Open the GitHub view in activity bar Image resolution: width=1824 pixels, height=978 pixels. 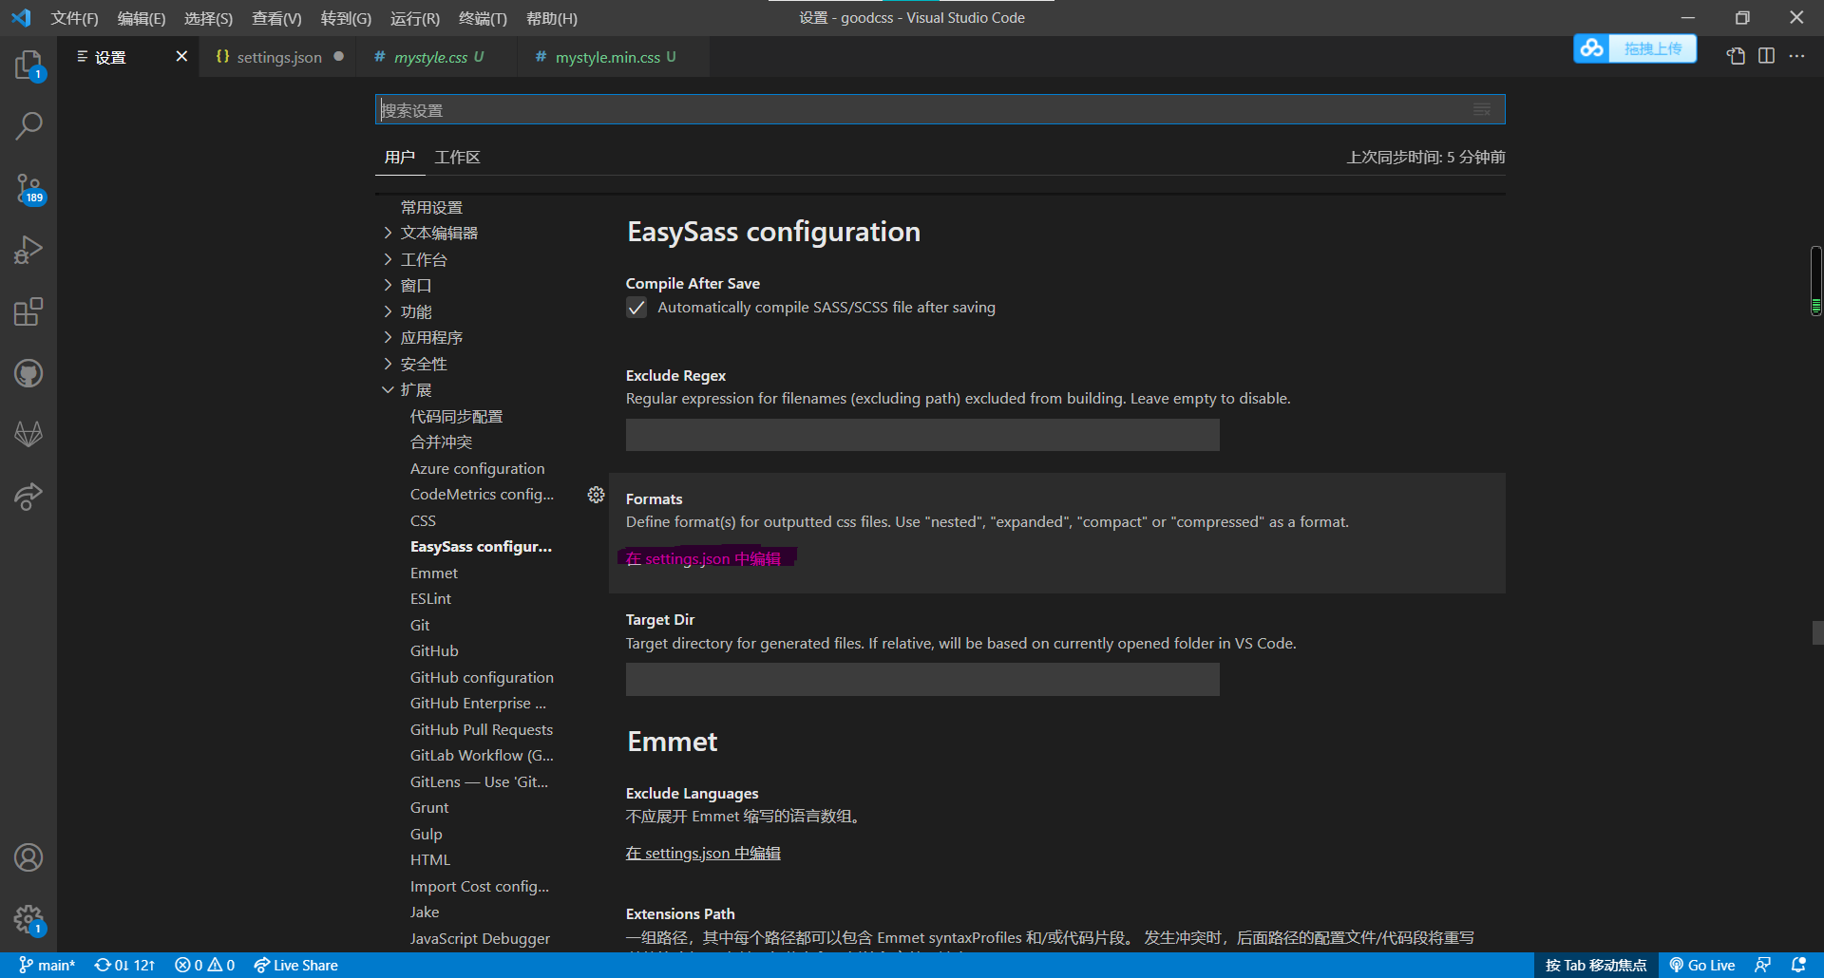(x=28, y=373)
